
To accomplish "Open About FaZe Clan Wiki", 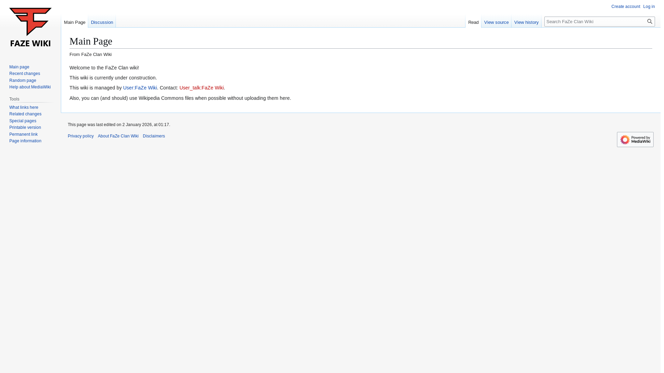I will (118, 136).
